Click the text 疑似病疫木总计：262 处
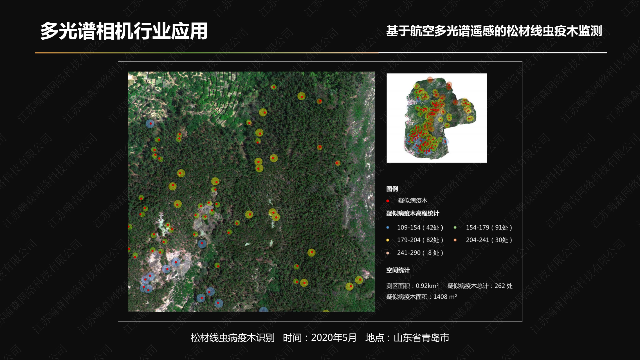The width and height of the screenshot is (640, 360). [480, 286]
